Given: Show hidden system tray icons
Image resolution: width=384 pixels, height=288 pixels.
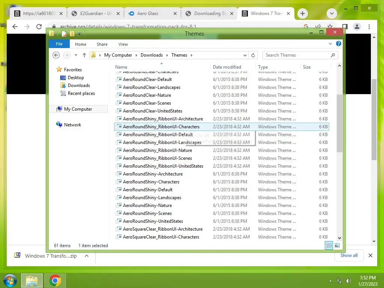Looking at the screenshot, I should [x=331, y=281].
